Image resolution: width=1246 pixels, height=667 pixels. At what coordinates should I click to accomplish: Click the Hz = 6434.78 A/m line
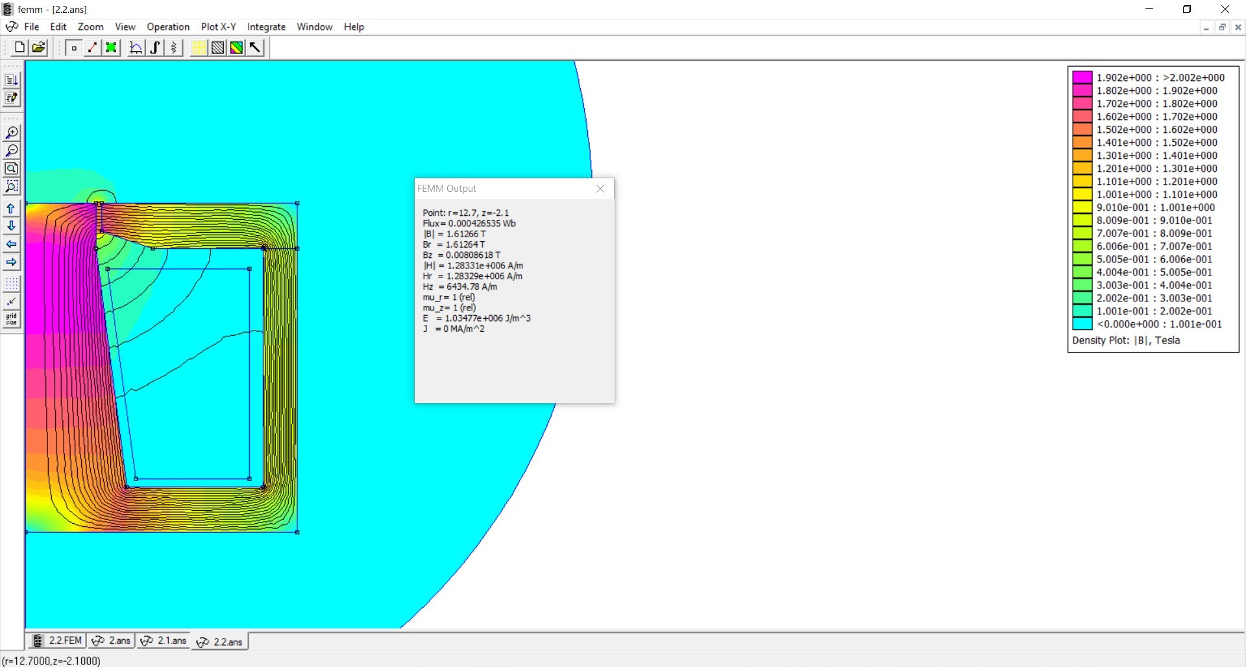[x=460, y=287]
